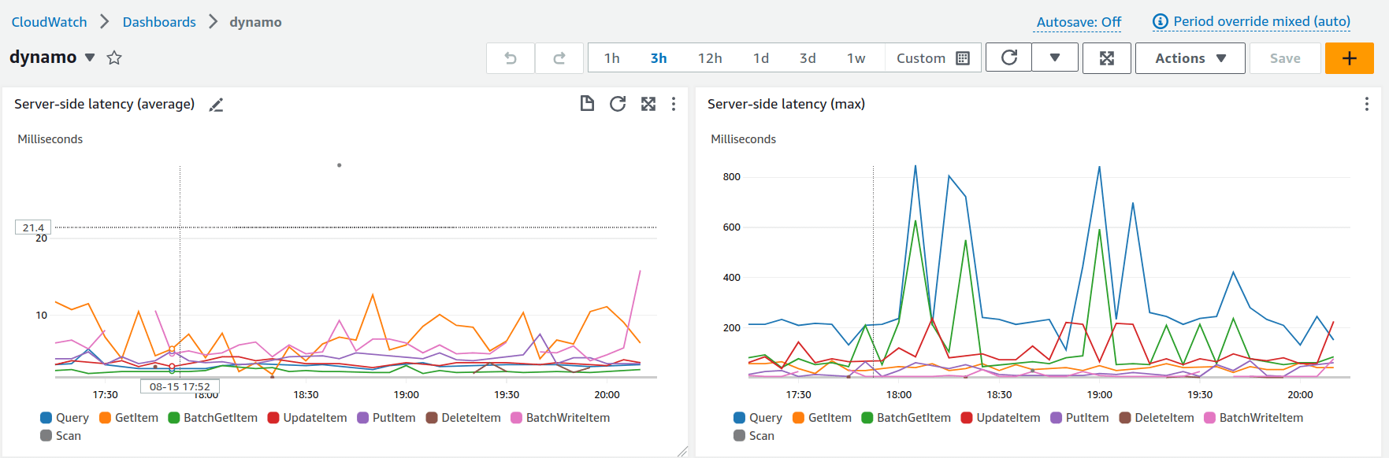Toggle UpdateItem series in average latency legend
Screen dimensions: 1389x458
(307, 418)
